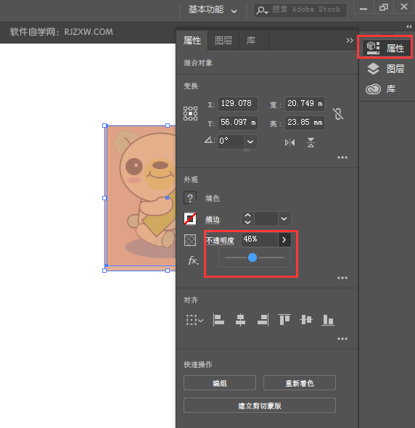Click the X position input field
Screen dimensions: 415x428
pos(238,104)
